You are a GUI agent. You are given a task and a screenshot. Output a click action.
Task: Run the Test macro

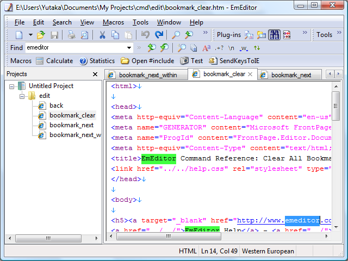coord(191,61)
